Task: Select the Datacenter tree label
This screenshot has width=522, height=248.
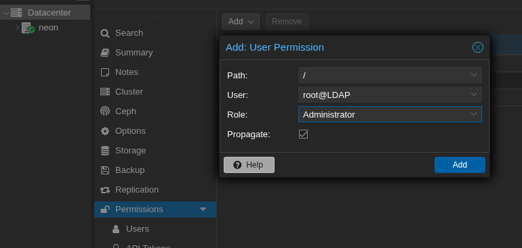Action: pos(49,13)
